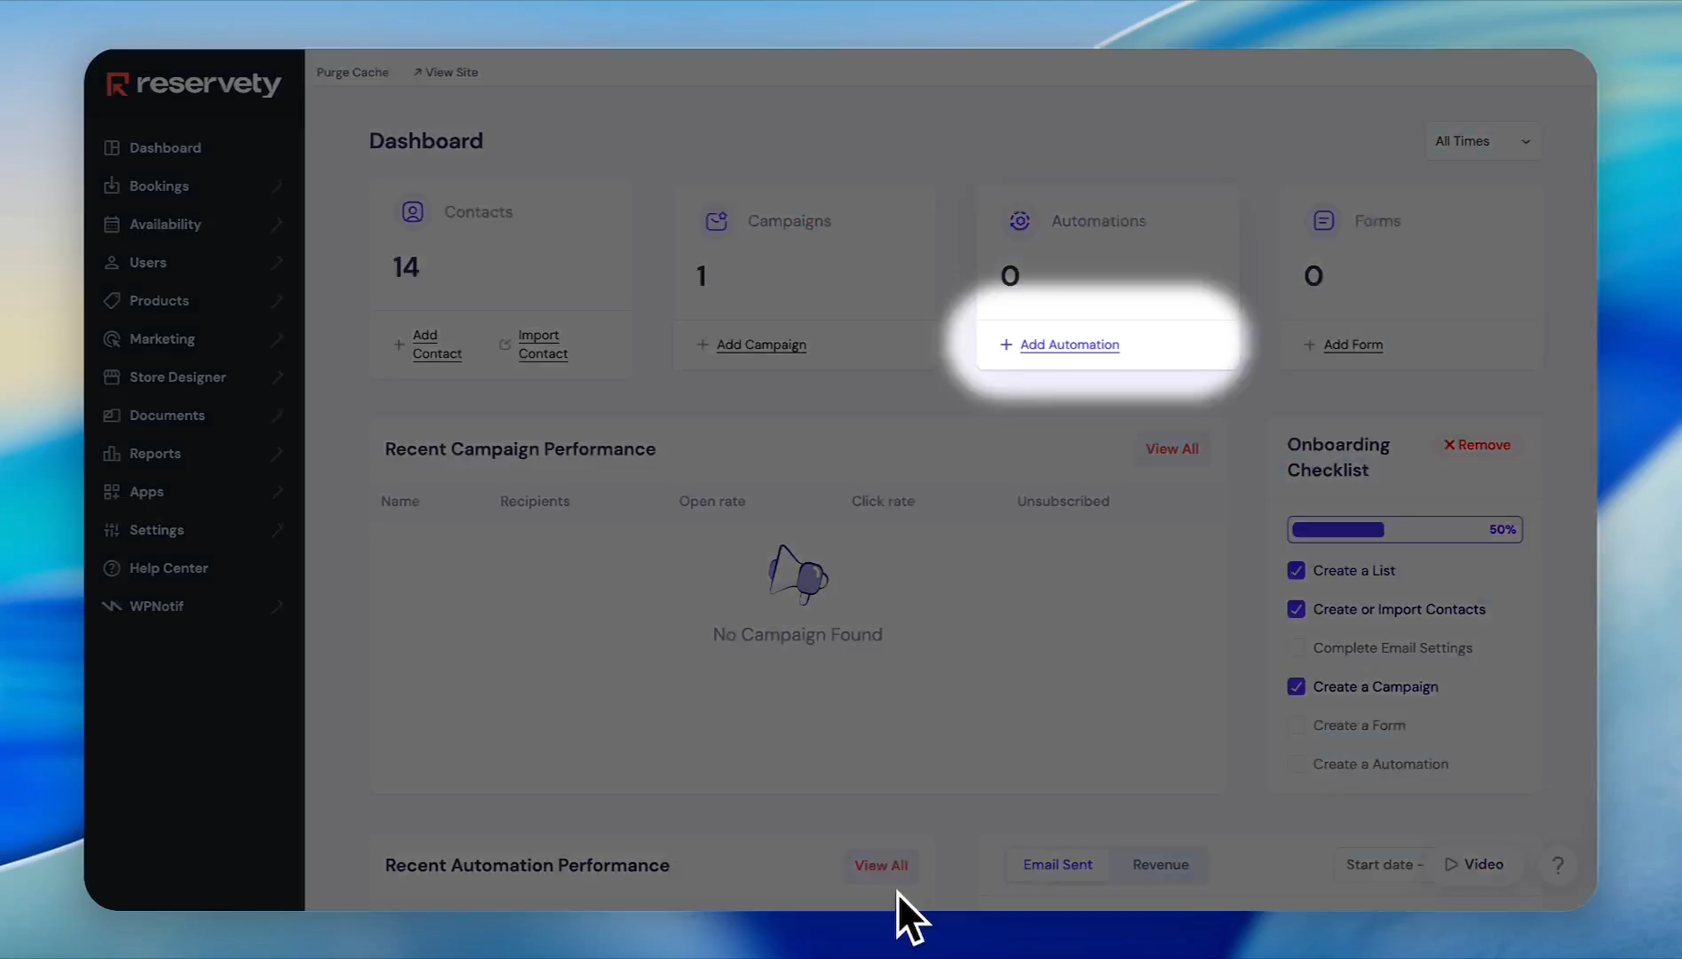Switch to the Email Sent tab
This screenshot has height=959, width=1682.
coord(1058,865)
